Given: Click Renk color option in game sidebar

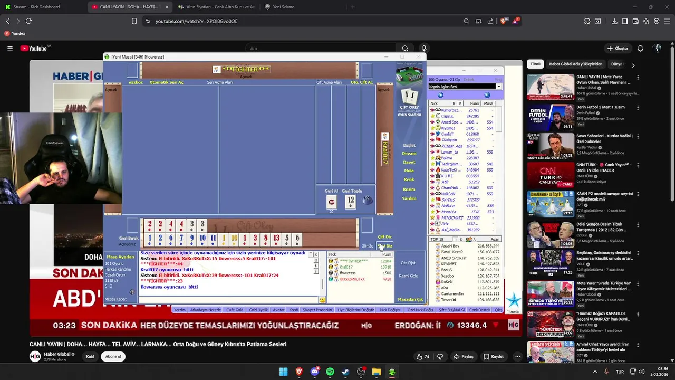Looking at the screenshot, I should (409, 179).
